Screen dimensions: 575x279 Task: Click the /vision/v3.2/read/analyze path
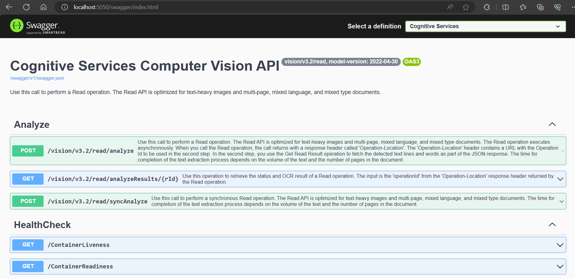point(91,151)
